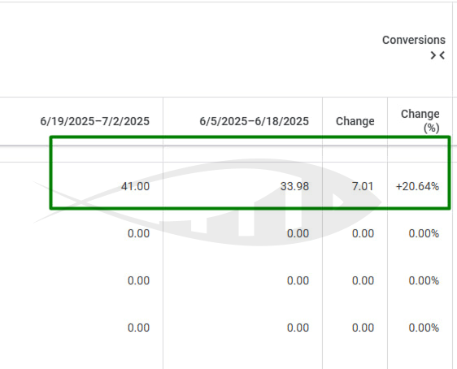Select the +20.64% change percentage
This screenshot has width=457, height=369.
click(417, 186)
